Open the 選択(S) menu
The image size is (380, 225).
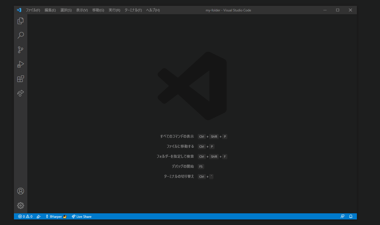pos(66,10)
